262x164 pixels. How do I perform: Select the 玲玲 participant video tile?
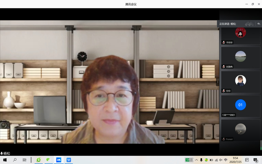click(x=240, y=82)
